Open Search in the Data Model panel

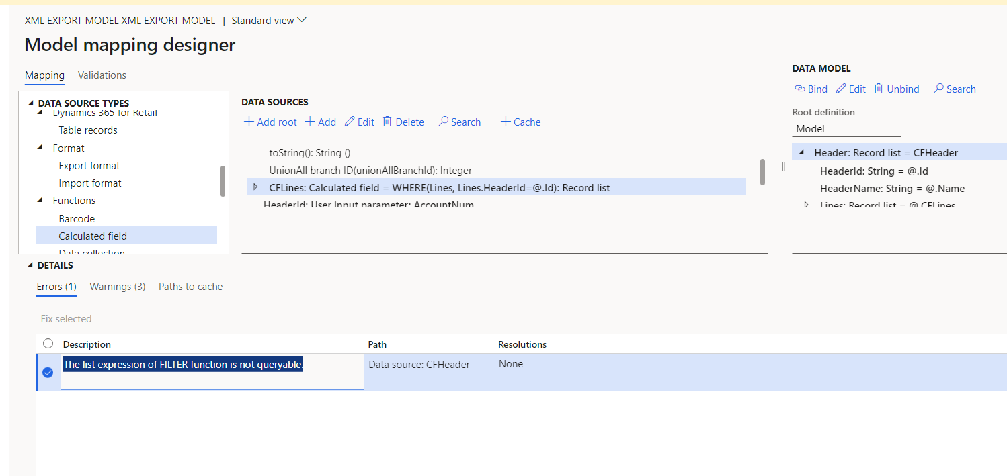click(938, 89)
